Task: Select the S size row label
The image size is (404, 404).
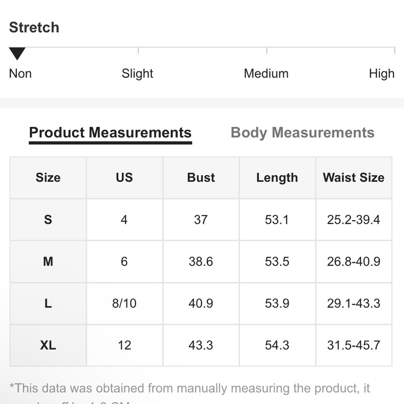Action: 48,220
